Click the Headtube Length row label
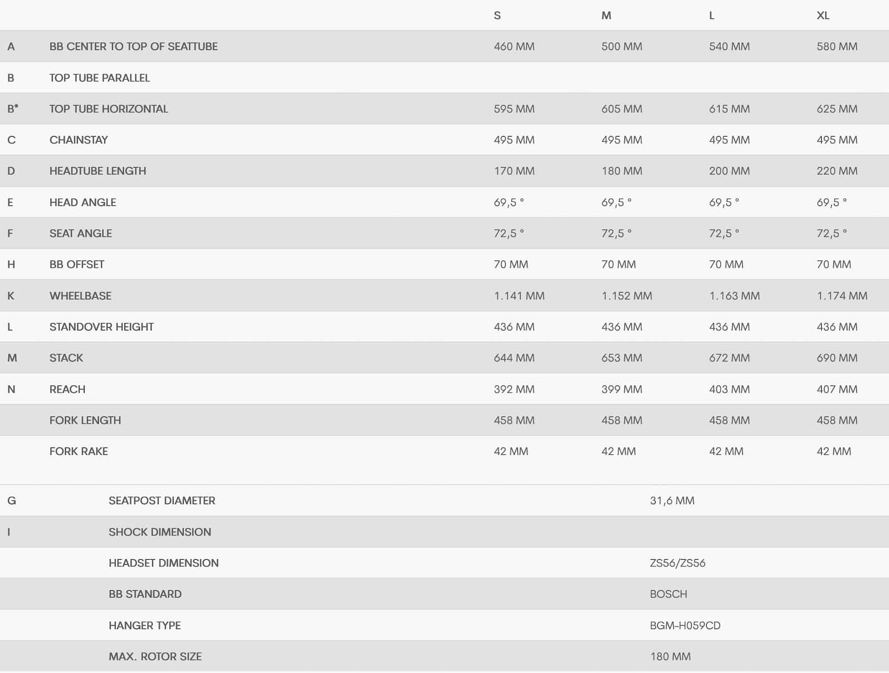 tap(98, 171)
